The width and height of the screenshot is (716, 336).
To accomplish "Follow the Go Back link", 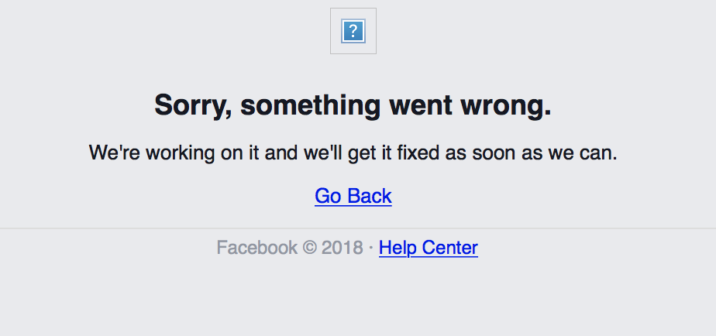I will pyautogui.click(x=353, y=196).
